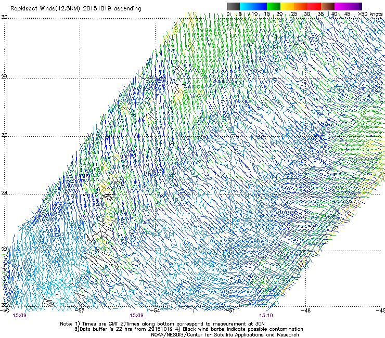Viewport: 385px width, 338px height.
Task: Click the '15:09' time label below -60
Action: tap(19, 316)
